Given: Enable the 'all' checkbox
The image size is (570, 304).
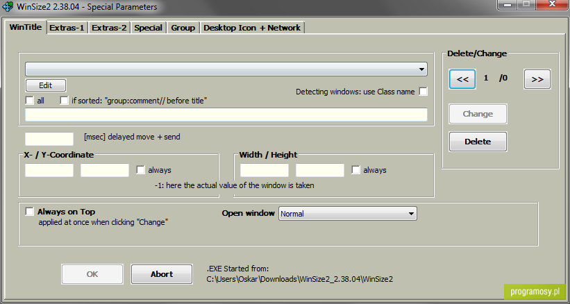Looking at the screenshot, I should click(29, 100).
